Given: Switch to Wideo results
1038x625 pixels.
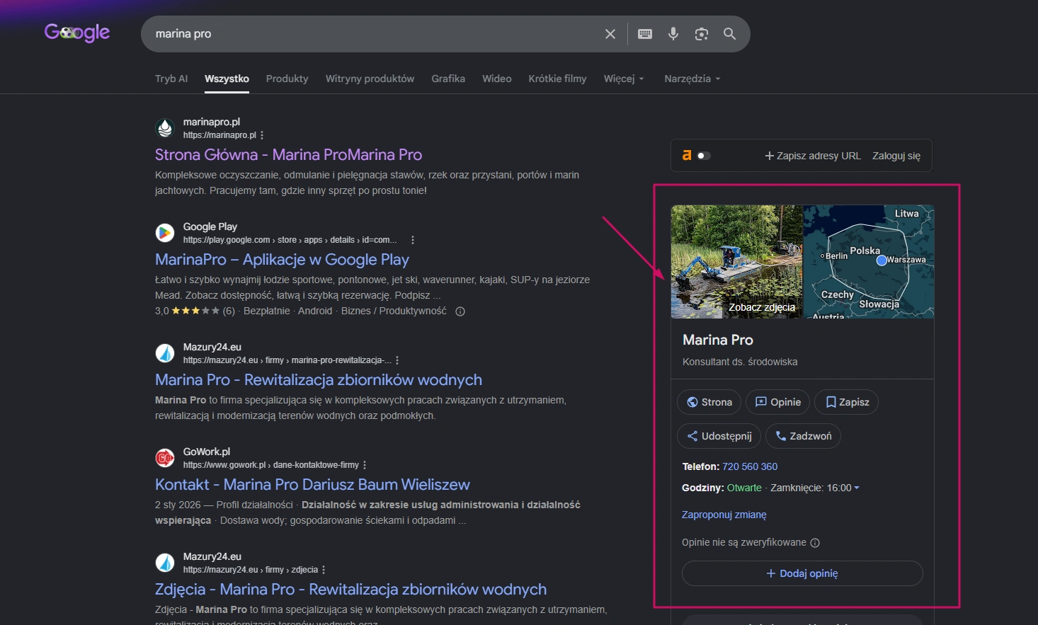Looking at the screenshot, I should click(x=497, y=79).
